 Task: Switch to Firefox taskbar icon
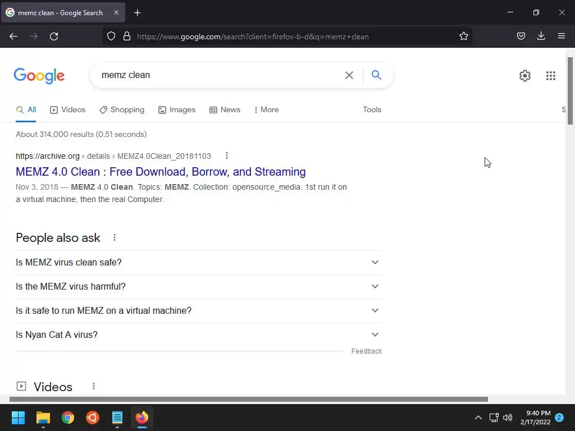click(142, 418)
